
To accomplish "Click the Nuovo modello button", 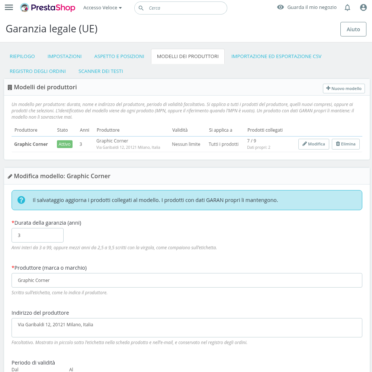I will click(344, 89).
